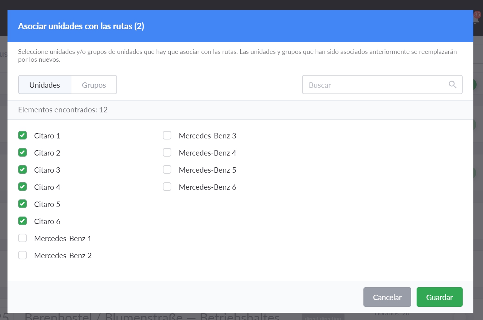The width and height of the screenshot is (483, 320).
Task: Click the Mercedes-Benz 6 label text
Action: click(207, 187)
